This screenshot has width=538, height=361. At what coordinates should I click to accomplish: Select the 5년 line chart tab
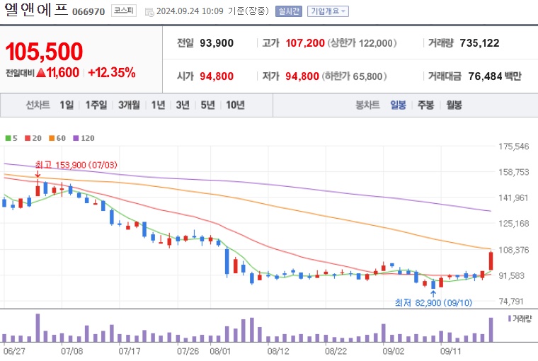pyautogui.click(x=207, y=105)
